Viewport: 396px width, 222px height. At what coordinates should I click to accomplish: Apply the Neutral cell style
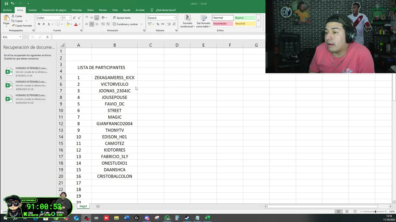click(x=245, y=23)
